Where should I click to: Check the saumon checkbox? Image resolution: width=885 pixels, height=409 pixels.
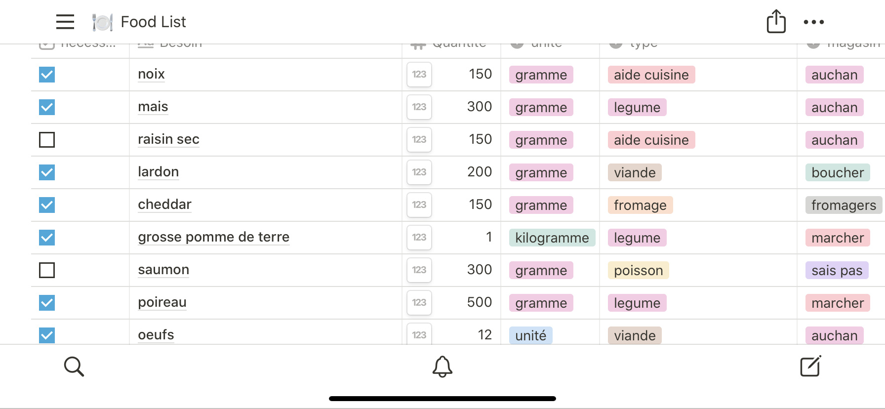[x=47, y=270]
